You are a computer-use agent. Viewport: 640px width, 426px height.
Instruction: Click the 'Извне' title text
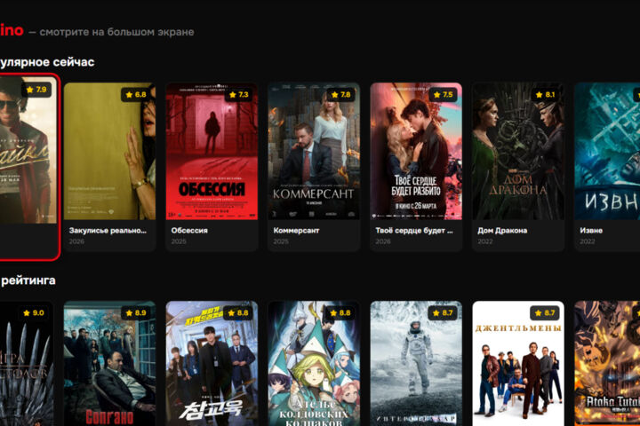591,231
